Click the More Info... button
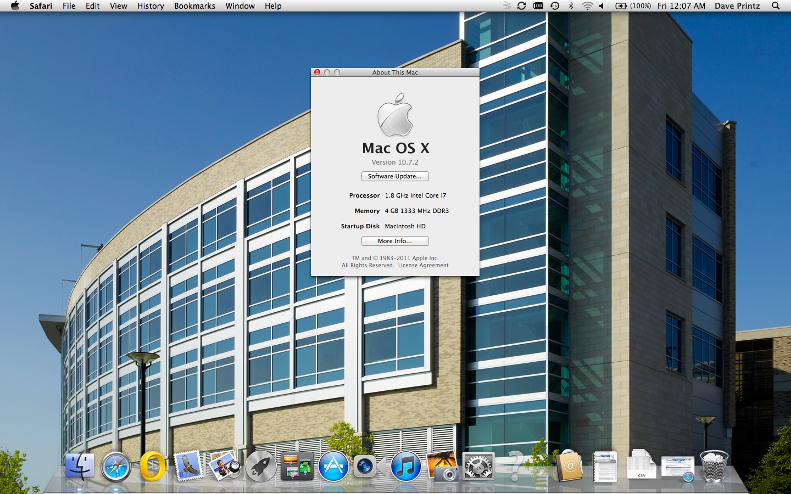Screen dimensions: 791x494 click(x=395, y=241)
